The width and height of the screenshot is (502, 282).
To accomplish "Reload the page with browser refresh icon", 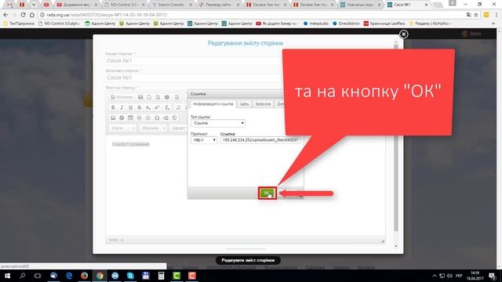I will click(x=23, y=15).
